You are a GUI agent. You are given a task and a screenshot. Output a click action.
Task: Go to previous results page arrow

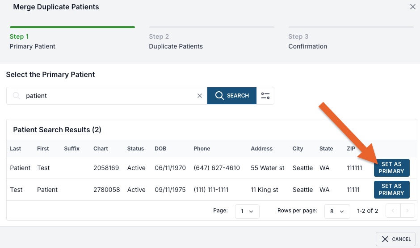(x=393, y=211)
